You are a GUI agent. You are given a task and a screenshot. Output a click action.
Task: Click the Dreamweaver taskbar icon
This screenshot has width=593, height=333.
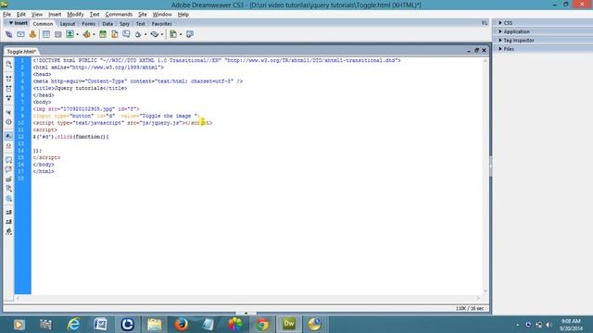[x=289, y=325]
